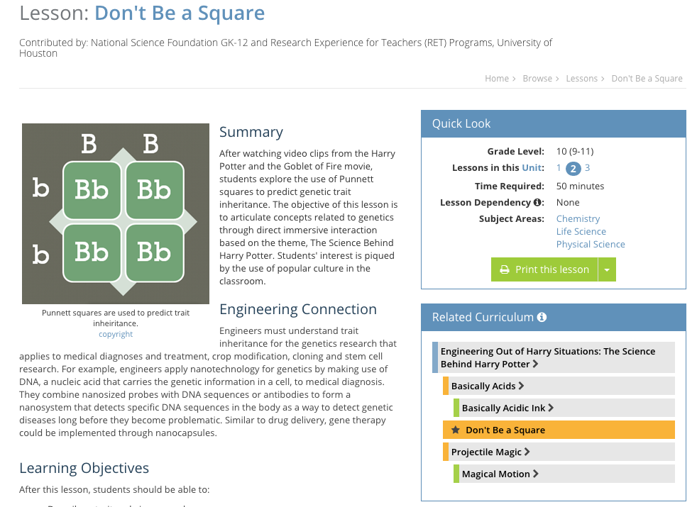This screenshot has height=507, width=697.
Task: Click the Print this lesson button
Action: pyautogui.click(x=550, y=269)
